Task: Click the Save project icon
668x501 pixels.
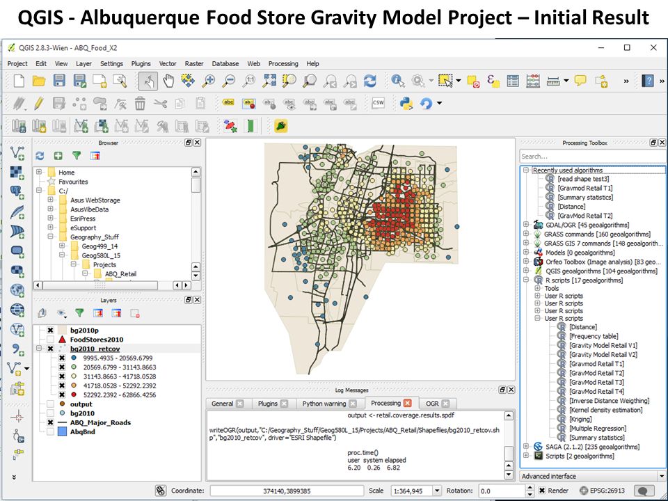Action: tap(58, 81)
